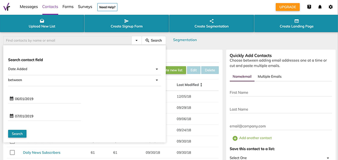Open Surveys in top navigation
The height and width of the screenshot is (160, 338).
pos(85,7)
